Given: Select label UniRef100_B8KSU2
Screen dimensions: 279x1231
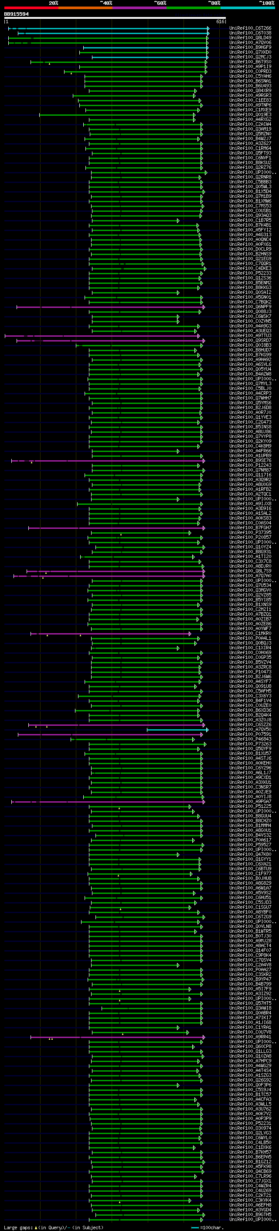Looking at the screenshot, I should tap(250, 162).
